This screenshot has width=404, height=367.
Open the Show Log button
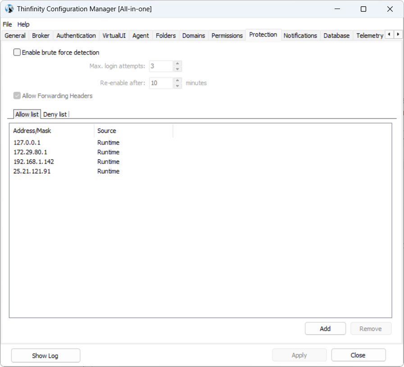[x=45, y=355]
